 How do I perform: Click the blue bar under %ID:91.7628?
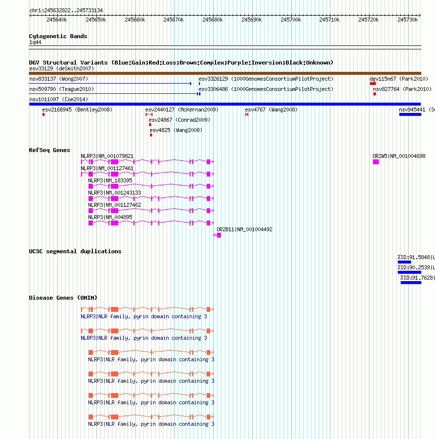(411, 283)
